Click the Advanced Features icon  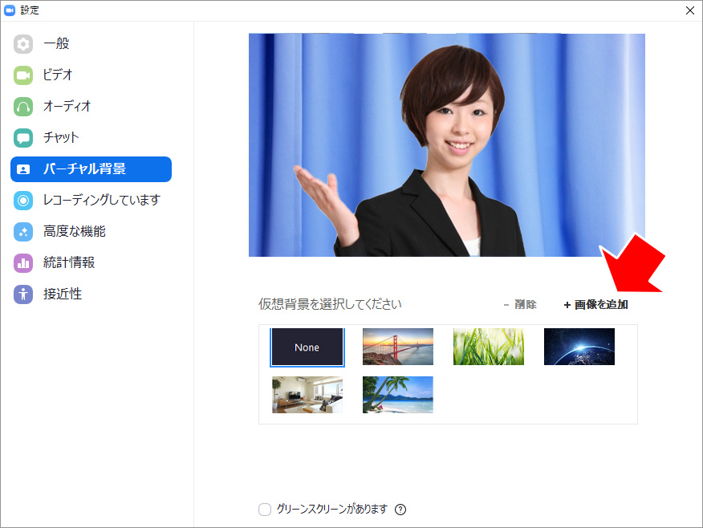tap(23, 232)
